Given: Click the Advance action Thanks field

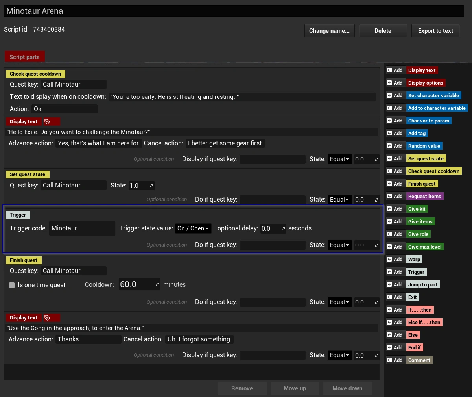Looking at the screenshot, I should [88, 339].
